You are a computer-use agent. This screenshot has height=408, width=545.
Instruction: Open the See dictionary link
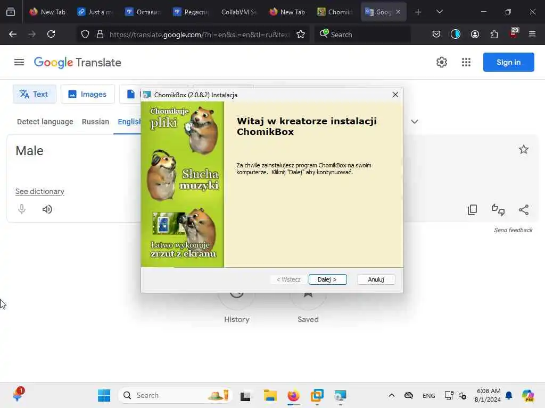pyautogui.click(x=39, y=191)
